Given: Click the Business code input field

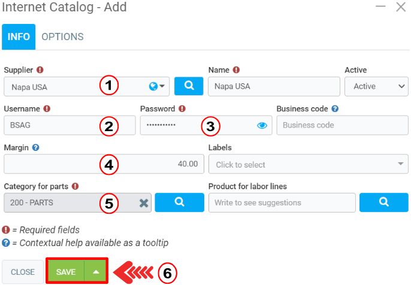Looking at the screenshot, I should (x=342, y=125).
